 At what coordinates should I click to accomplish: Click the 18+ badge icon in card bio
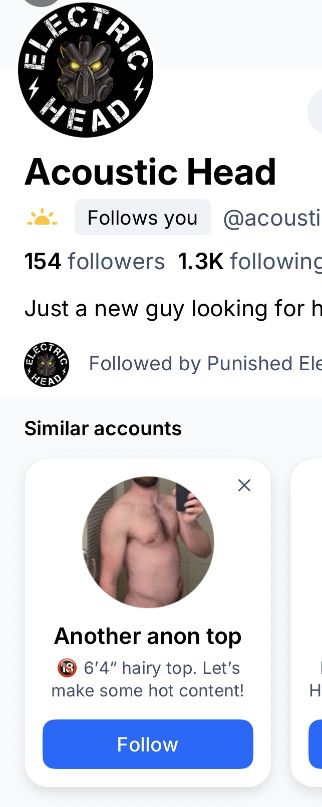click(x=67, y=667)
